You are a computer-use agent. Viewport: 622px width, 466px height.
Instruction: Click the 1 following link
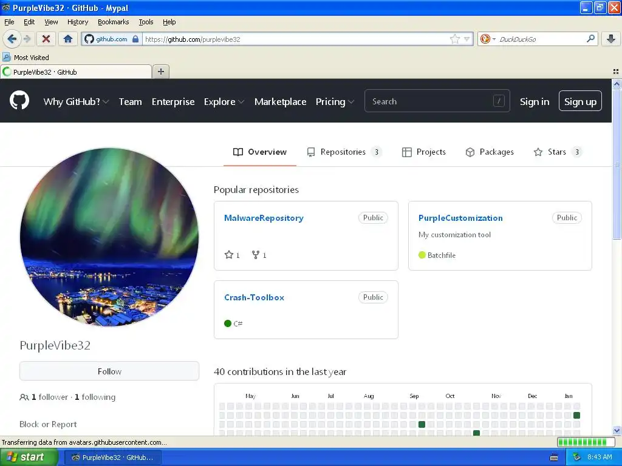95,397
